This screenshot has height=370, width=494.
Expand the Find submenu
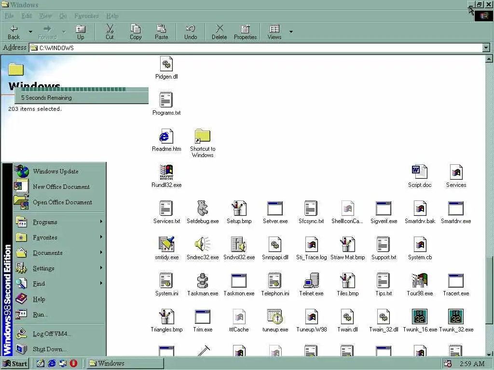pyautogui.click(x=59, y=283)
